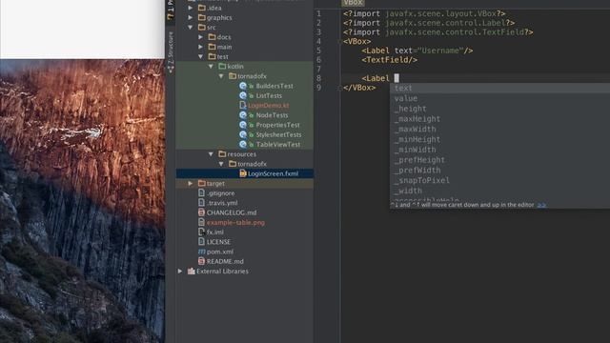Image resolution: width=610 pixels, height=343 pixels.
Task: Click the fx.iml file icon
Action: [201, 232]
